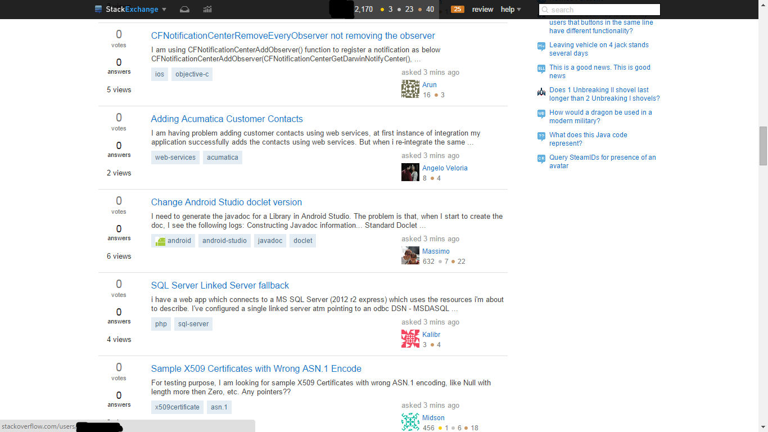Click site icon beside 'Query SteamIDs' question
Image resolution: width=768 pixels, height=432 pixels.
click(x=541, y=159)
